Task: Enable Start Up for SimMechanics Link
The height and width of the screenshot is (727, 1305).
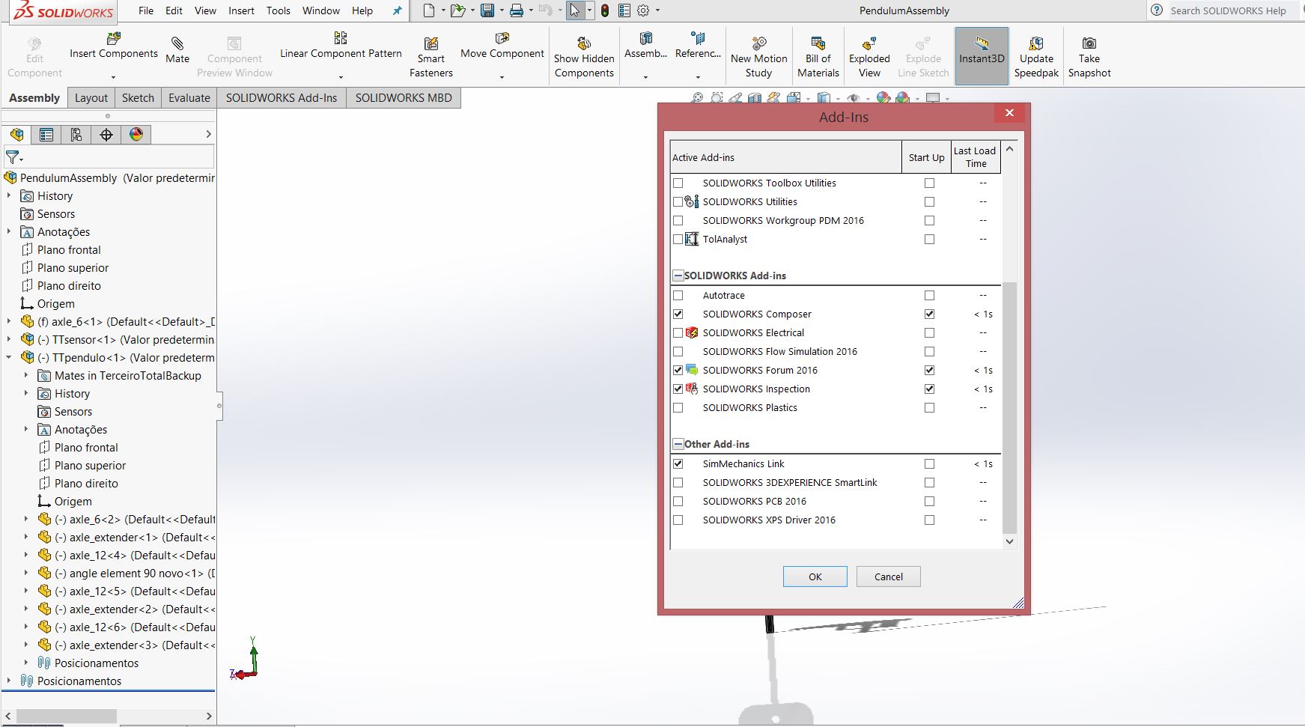Action: tap(929, 463)
